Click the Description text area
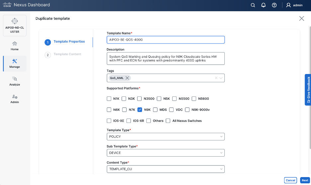Screen dimensions: 311x185 [166, 58]
